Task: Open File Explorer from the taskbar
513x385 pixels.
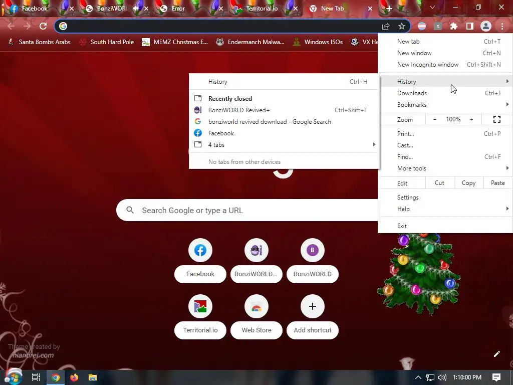Action: [93, 377]
